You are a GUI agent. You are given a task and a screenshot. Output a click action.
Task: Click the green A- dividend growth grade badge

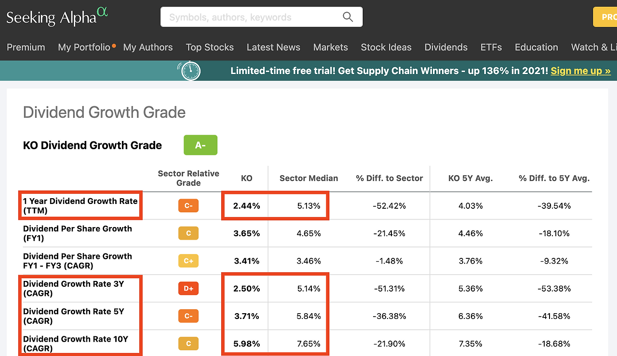click(201, 145)
